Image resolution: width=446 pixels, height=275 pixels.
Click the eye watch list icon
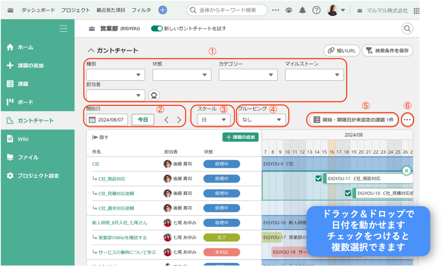pos(289,10)
